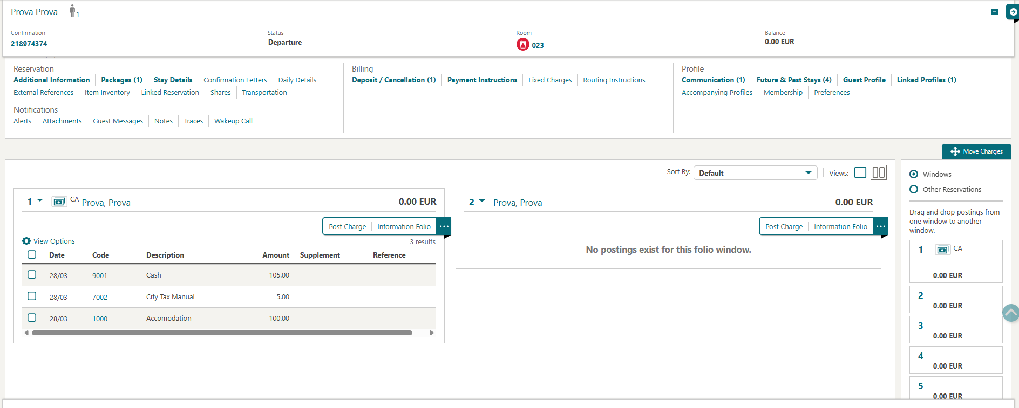Click the scroll-to-top round arrow icon

tap(1011, 313)
